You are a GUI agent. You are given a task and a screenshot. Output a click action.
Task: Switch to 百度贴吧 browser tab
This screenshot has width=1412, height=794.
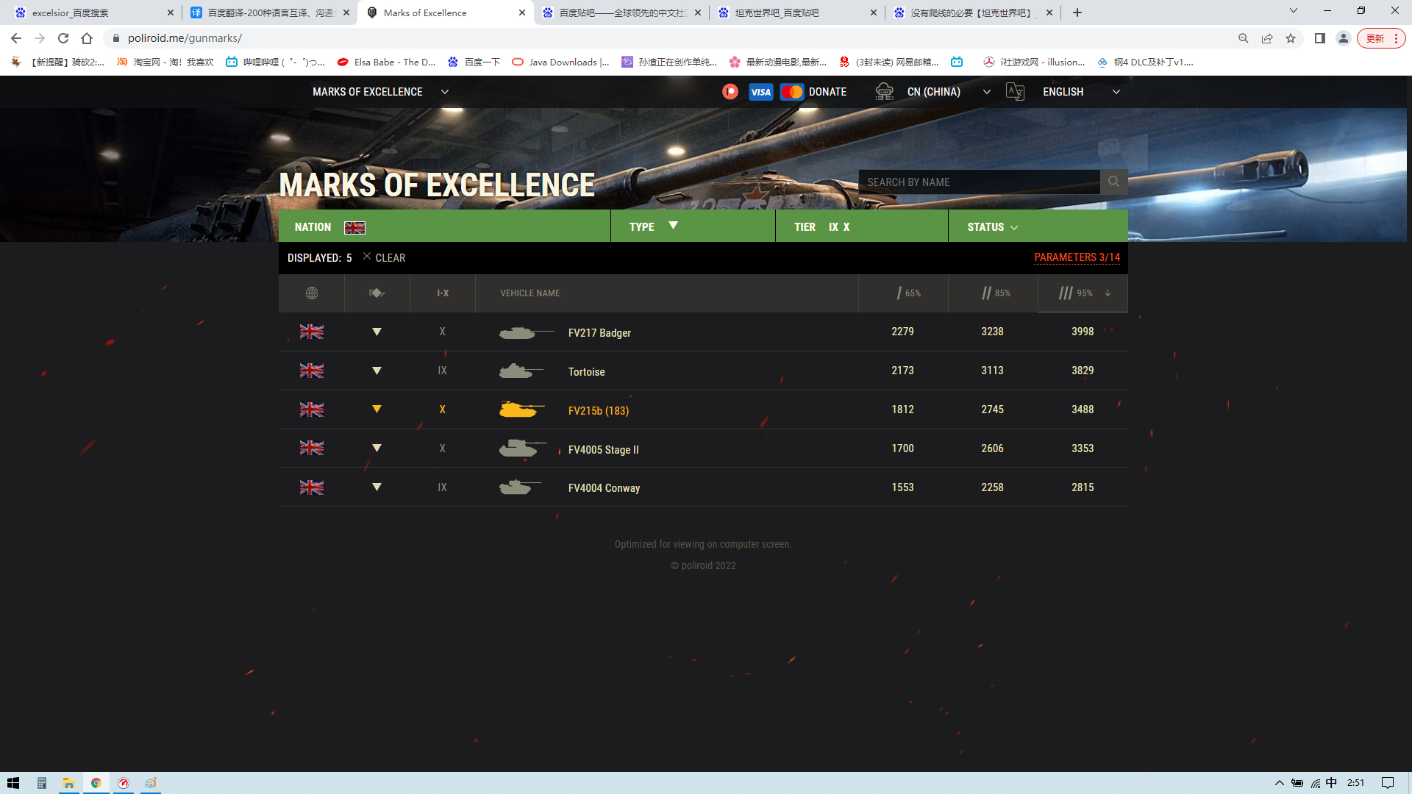pyautogui.click(x=621, y=12)
